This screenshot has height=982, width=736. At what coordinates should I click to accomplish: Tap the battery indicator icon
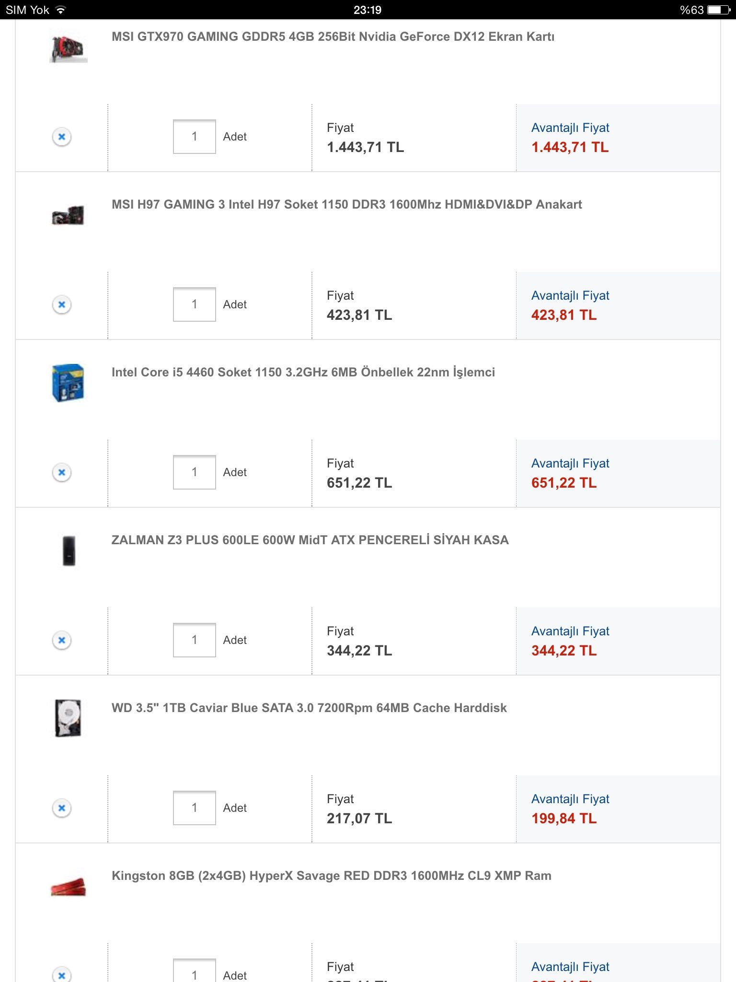click(x=718, y=10)
